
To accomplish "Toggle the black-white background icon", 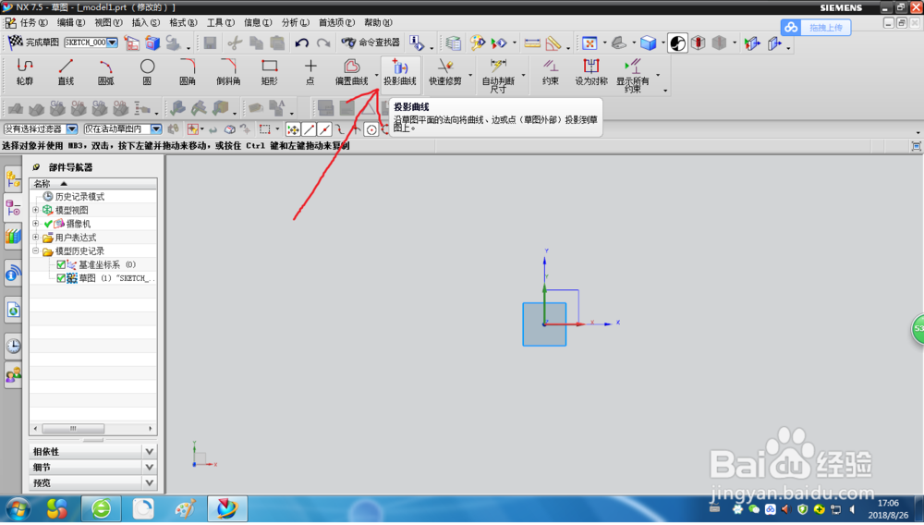I will pos(677,43).
